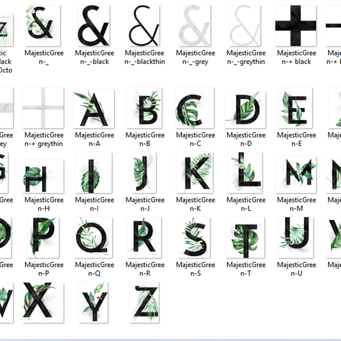
Task: Click the MajesticGreen-L file
Action: [x=246, y=173]
